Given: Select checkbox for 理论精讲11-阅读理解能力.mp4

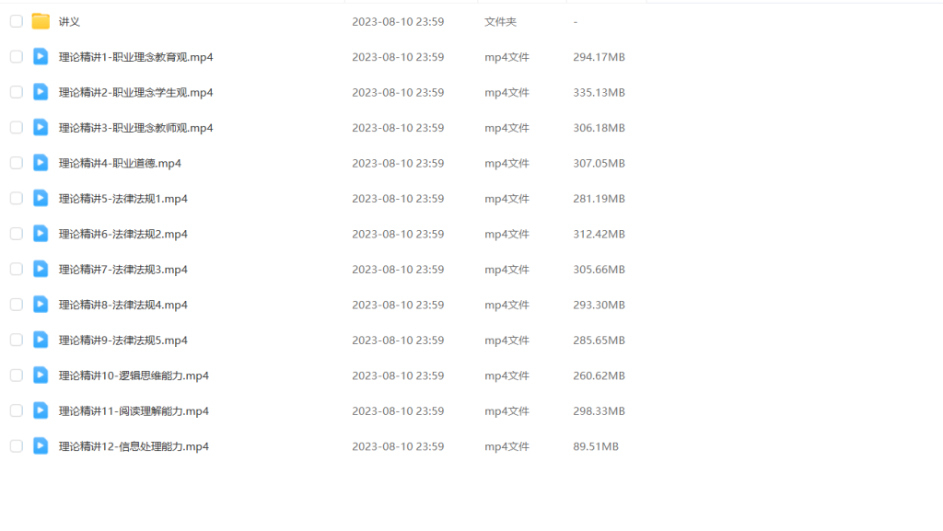Looking at the screenshot, I should pos(17,411).
